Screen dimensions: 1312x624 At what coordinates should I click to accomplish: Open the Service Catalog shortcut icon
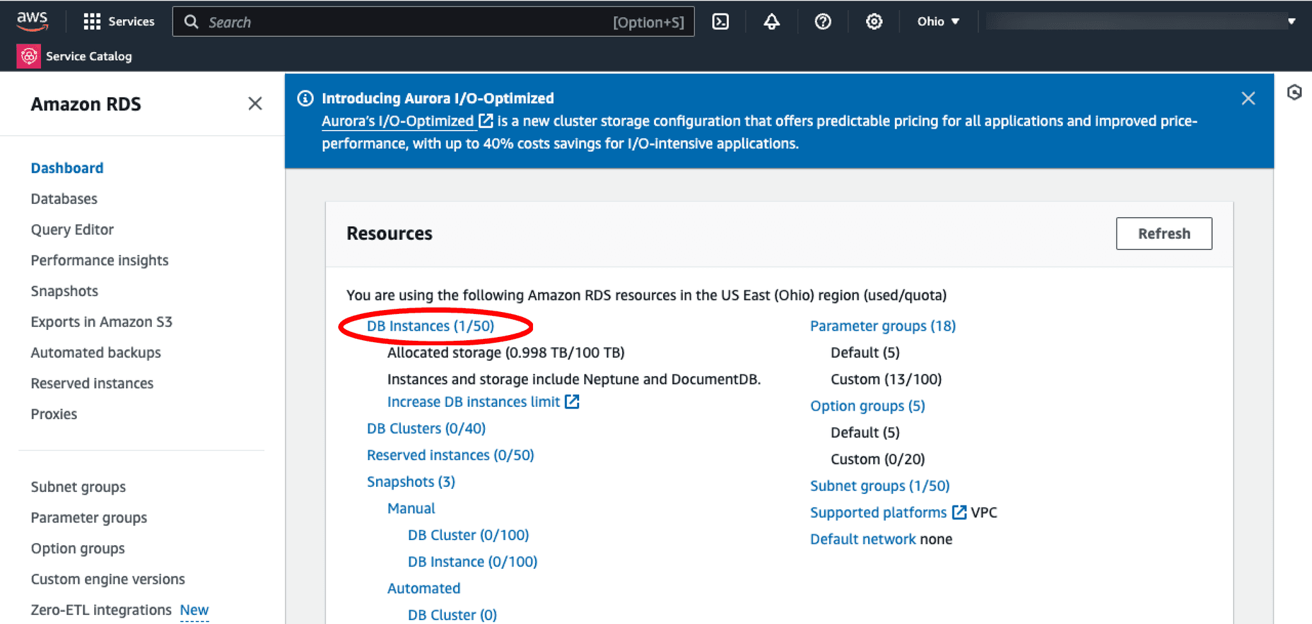point(29,56)
